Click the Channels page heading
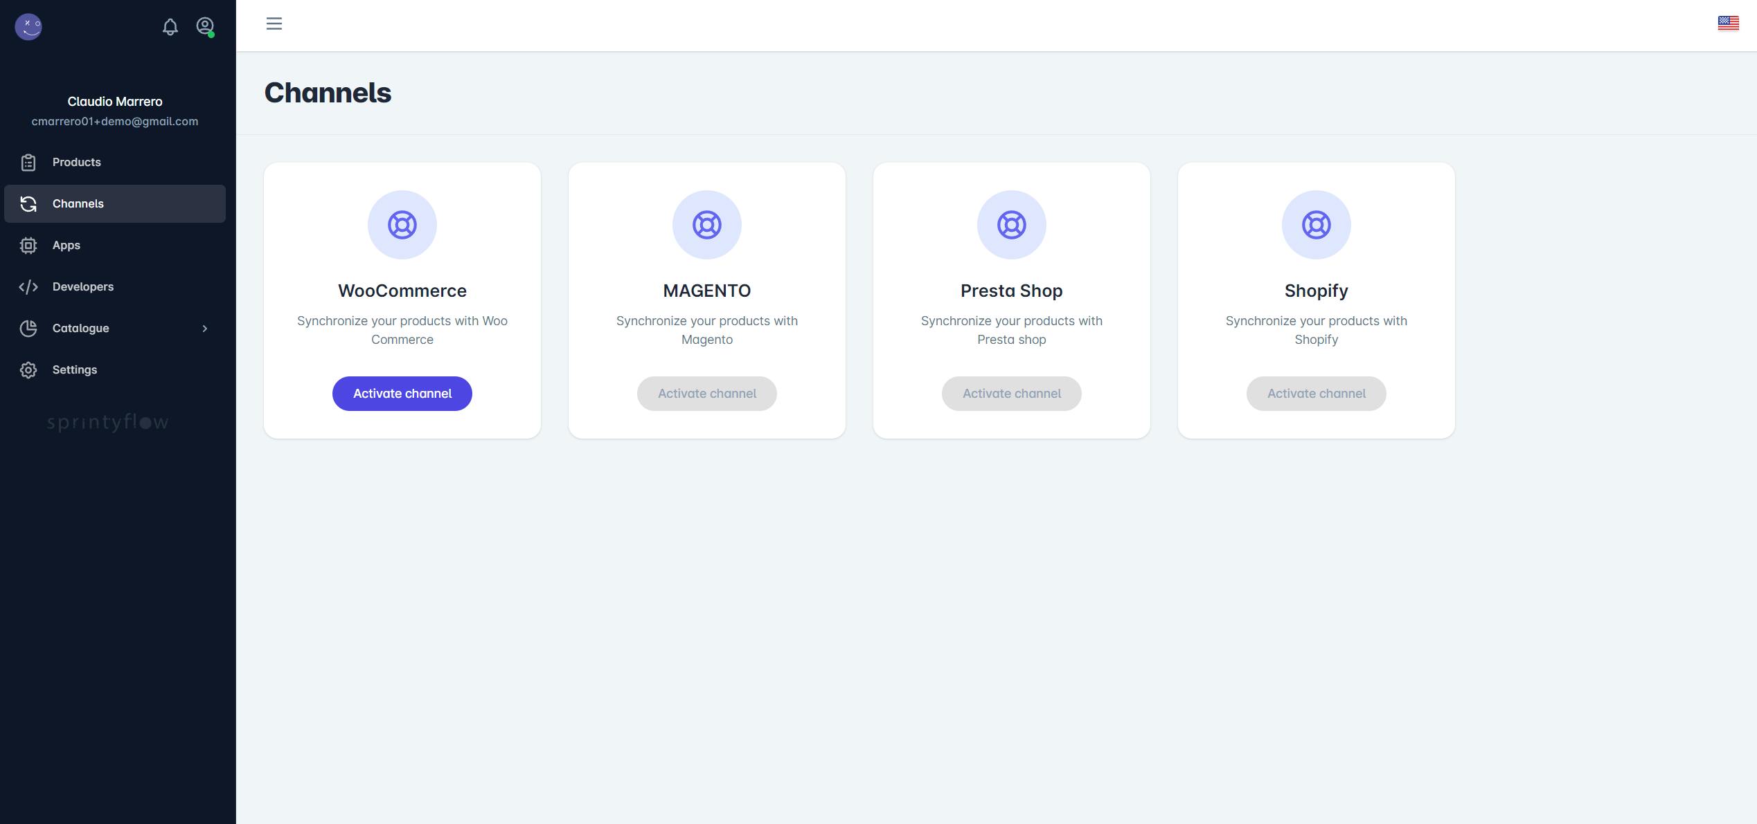The width and height of the screenshot is (1757, 824). (x=328, y=93)
